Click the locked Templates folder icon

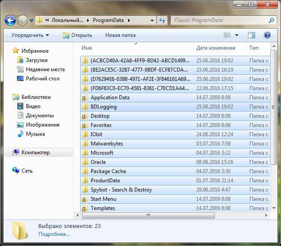[85, 208]
